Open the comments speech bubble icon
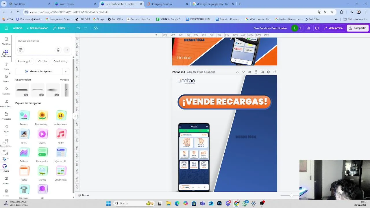Viewport: 370px width, 208px height. click(317, 28)
